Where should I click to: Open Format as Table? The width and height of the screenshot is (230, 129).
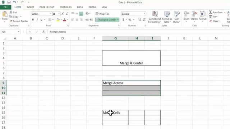click(x=167, y=17)
